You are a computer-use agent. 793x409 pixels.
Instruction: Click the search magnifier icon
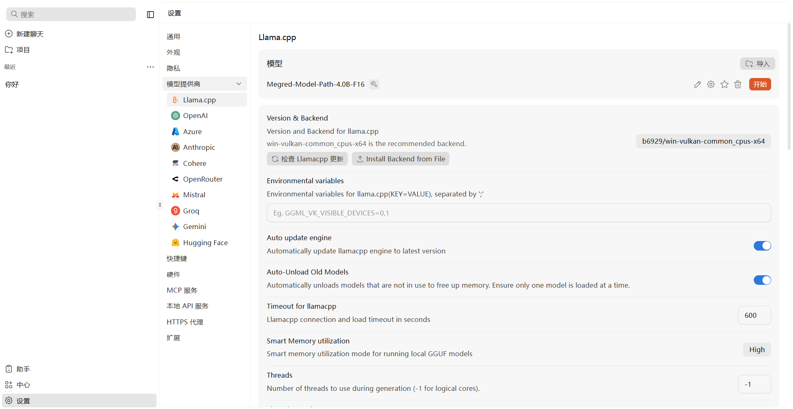point(14,14)
